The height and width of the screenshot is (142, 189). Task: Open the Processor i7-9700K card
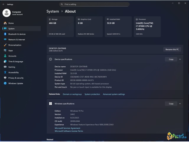[147, 27]
